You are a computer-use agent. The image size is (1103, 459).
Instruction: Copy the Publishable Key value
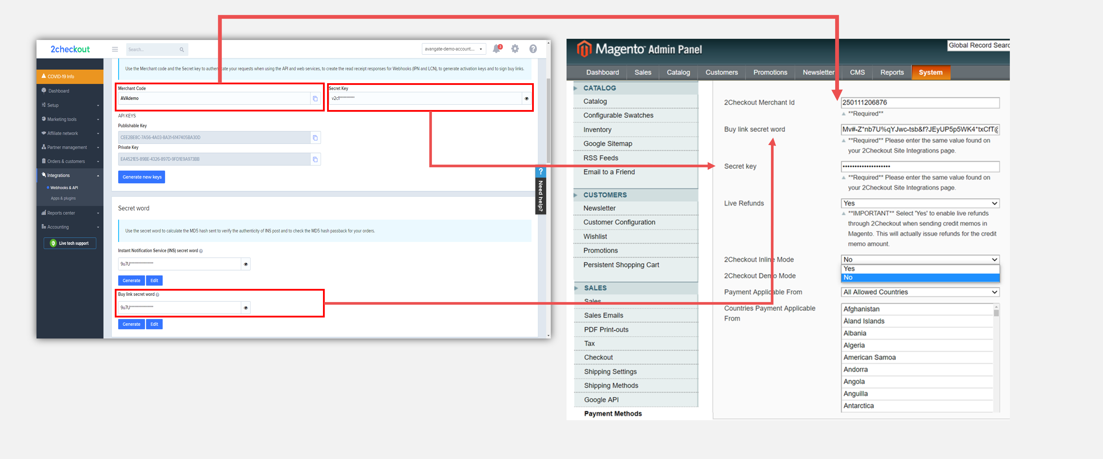315,137
